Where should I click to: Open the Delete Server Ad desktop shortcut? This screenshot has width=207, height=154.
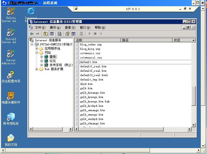(x=11, y=15)
